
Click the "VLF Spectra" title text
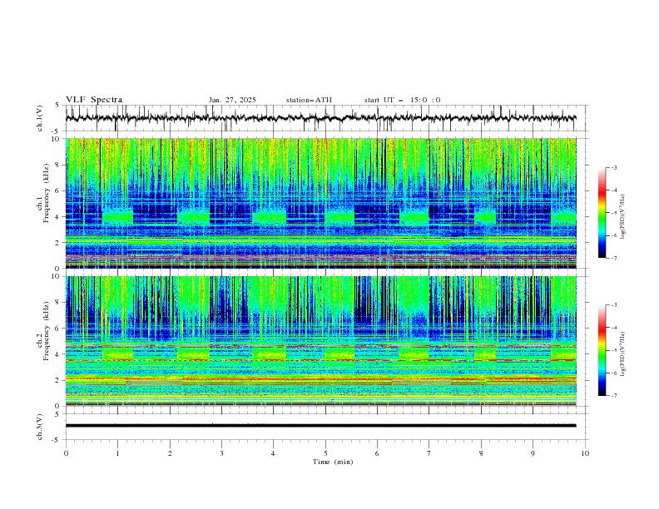94,100
